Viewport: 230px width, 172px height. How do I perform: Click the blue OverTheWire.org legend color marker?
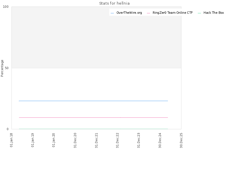pyautogui.click(x=112, y=13)
